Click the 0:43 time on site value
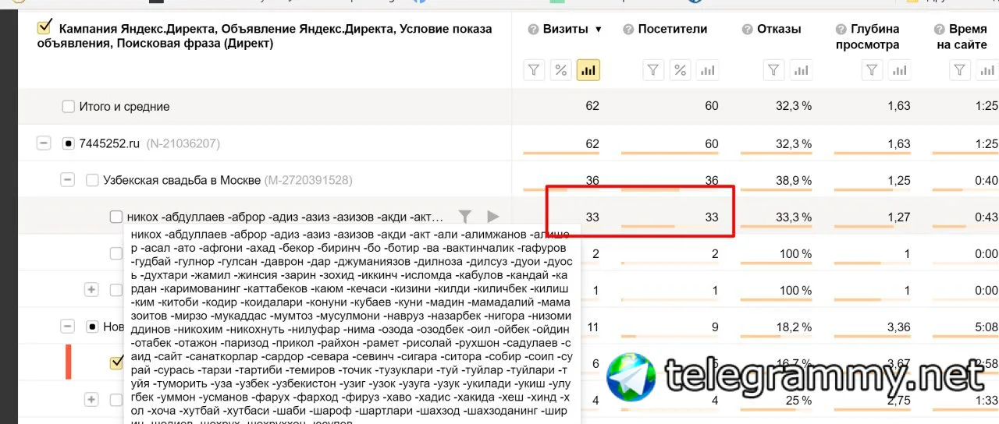The height and width of the screenshot is (424, 999). coord(986,217)
